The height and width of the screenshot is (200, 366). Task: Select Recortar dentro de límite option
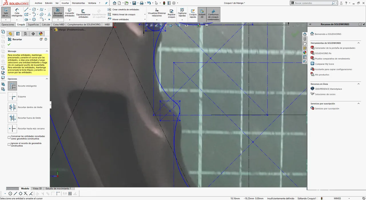(x=12, y=107)
